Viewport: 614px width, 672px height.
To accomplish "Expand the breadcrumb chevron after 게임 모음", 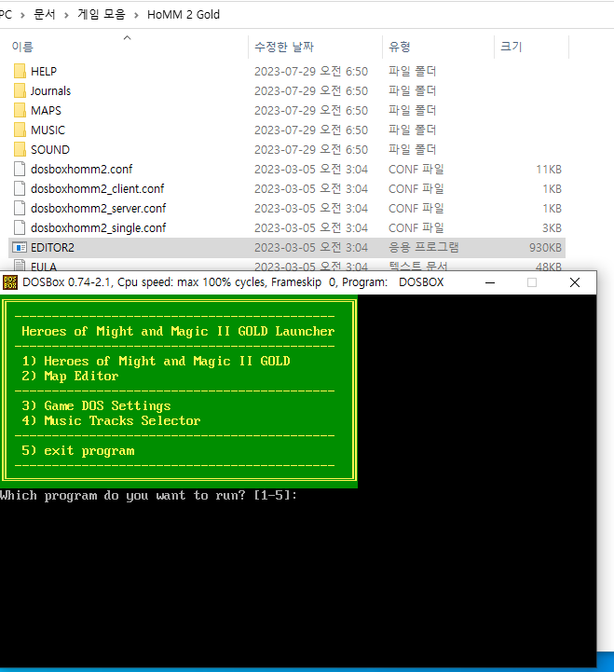I will pyautogui.click(x=137, y=15).
